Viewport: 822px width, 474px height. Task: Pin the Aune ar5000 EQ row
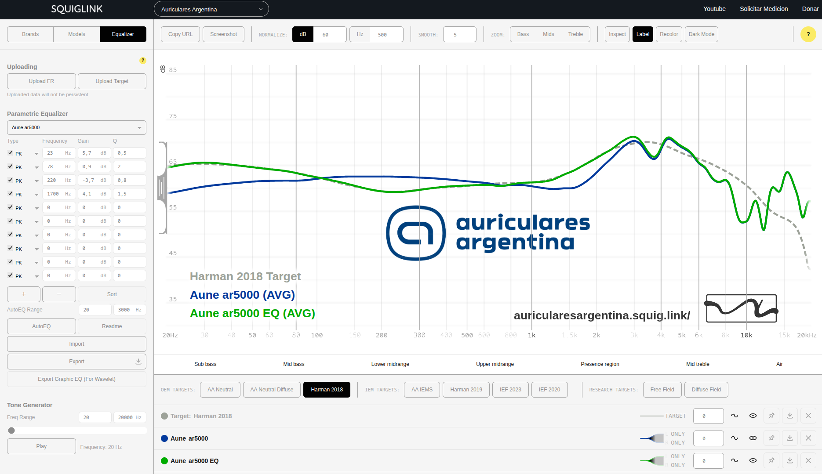pyautogui.click(x=771, y=460)
